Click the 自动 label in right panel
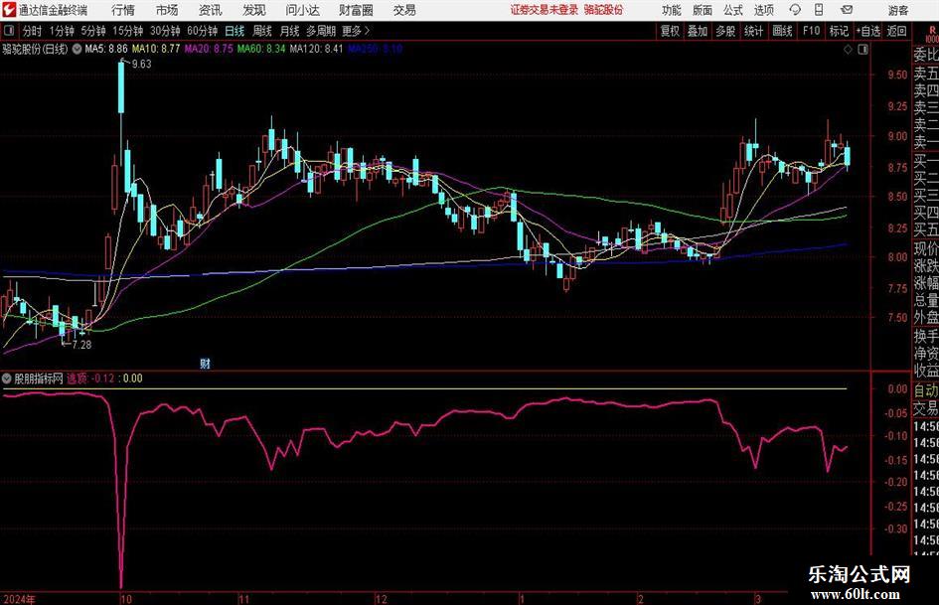 click(926, 390)
